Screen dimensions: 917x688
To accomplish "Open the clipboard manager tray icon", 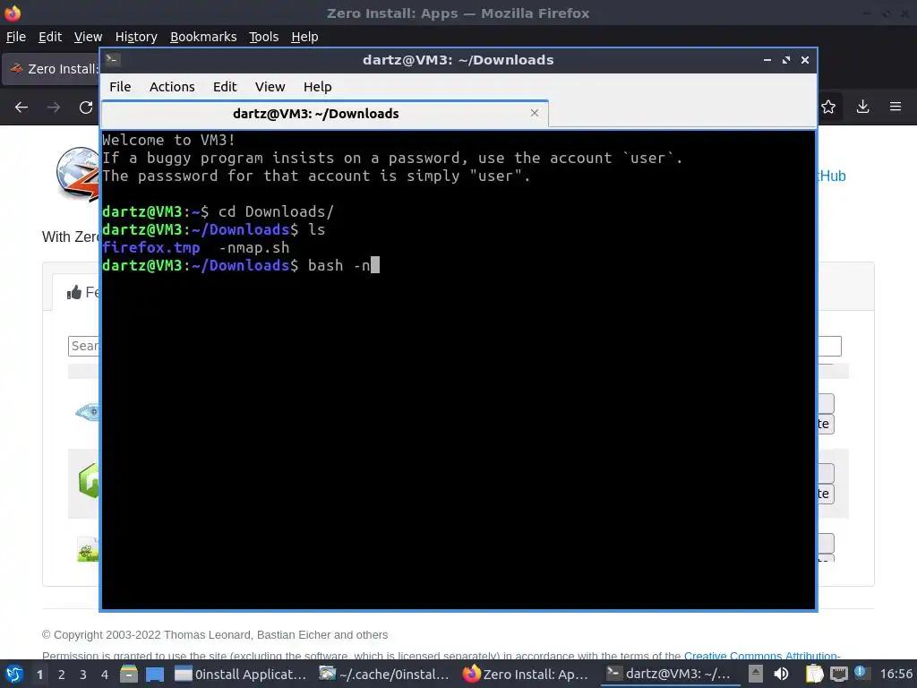I will tap(814, 674).
